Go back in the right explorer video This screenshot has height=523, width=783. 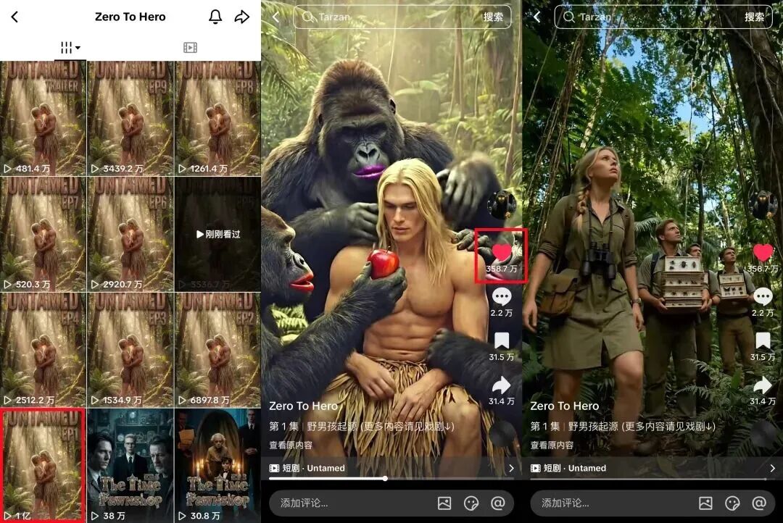click(537, 17)
